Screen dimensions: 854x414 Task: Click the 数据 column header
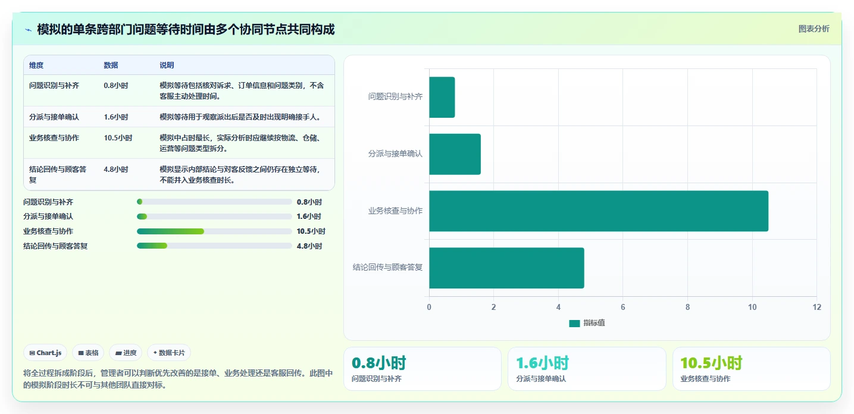click(111, 65)
